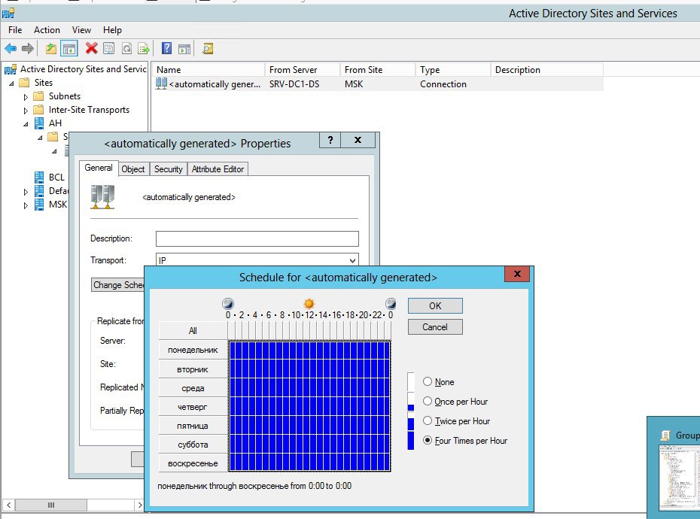The image size is (700, 519).
Task: Click the blue Help toolbar icon
Action: coord(166,48)
